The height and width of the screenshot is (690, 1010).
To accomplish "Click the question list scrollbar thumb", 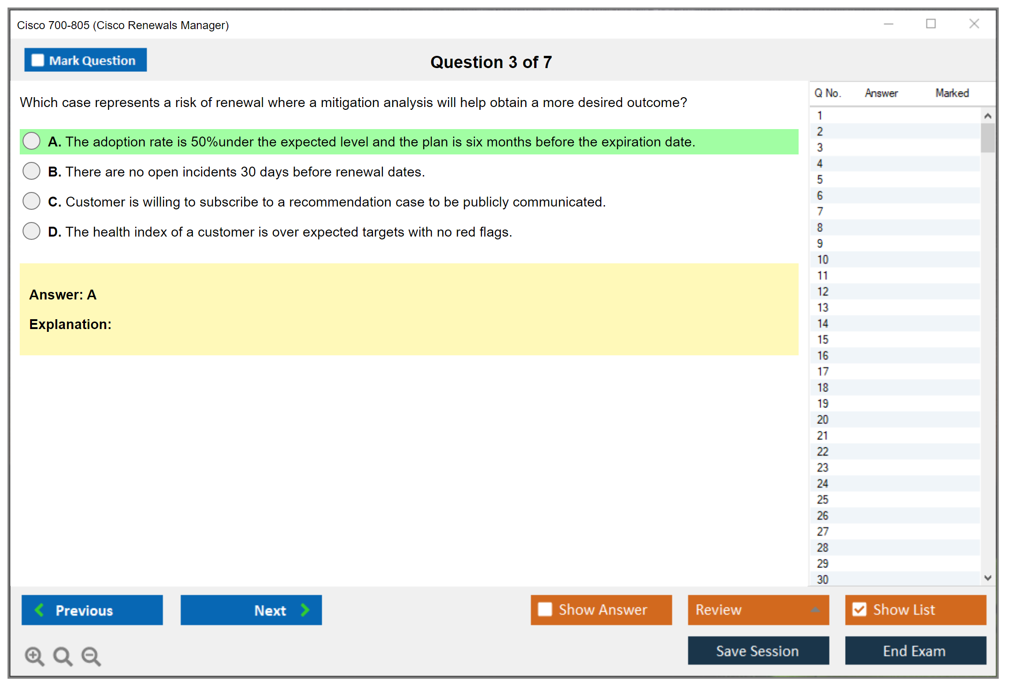I will 987,138.
